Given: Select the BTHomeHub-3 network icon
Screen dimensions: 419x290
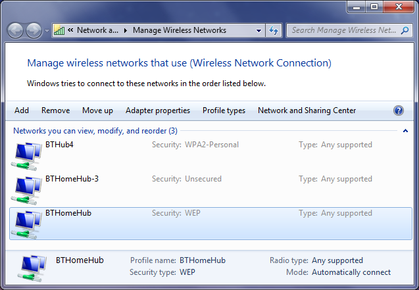Looking at the screenshot, I should click(x=26, y=191).
